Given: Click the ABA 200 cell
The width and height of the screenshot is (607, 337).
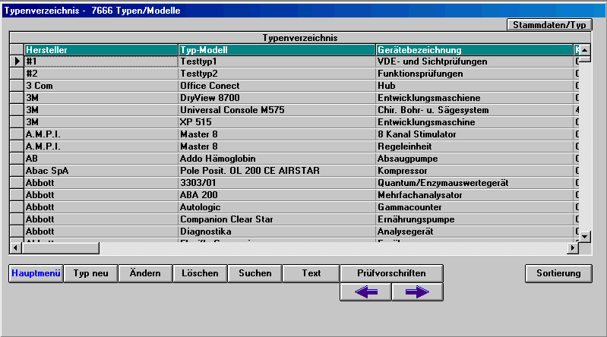Looking at the screenshot, I should [277, 194].
